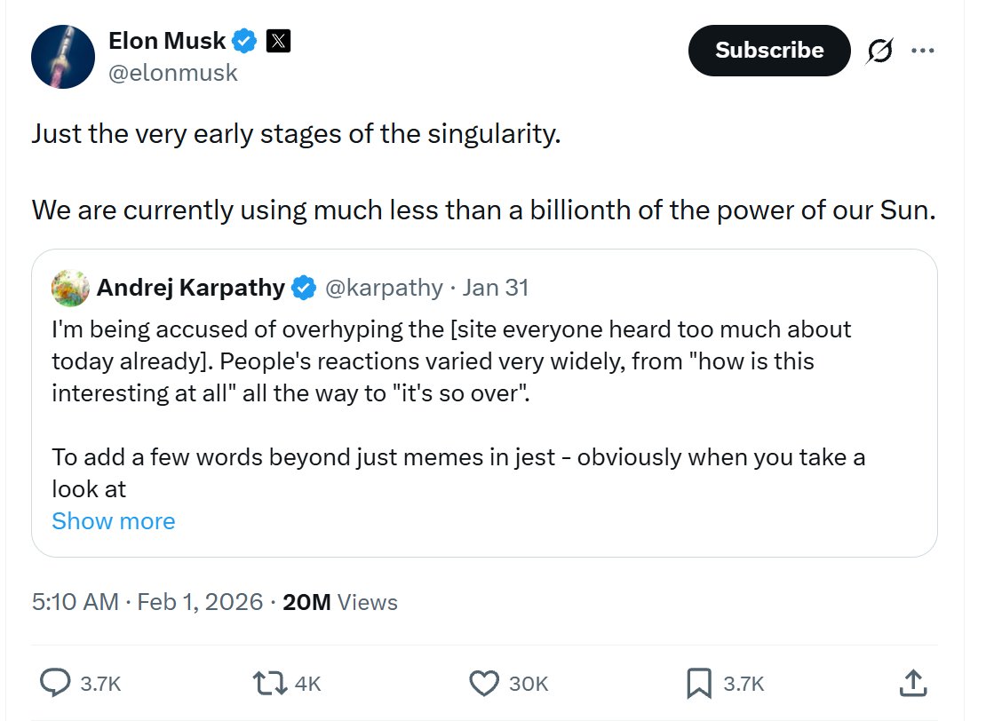This screenshot has height=721, width=986.
Task: Click the reply comment icon
Action: [x=56, y=682]
